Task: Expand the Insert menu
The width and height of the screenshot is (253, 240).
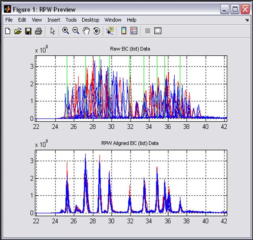Action: pos(53,20)
